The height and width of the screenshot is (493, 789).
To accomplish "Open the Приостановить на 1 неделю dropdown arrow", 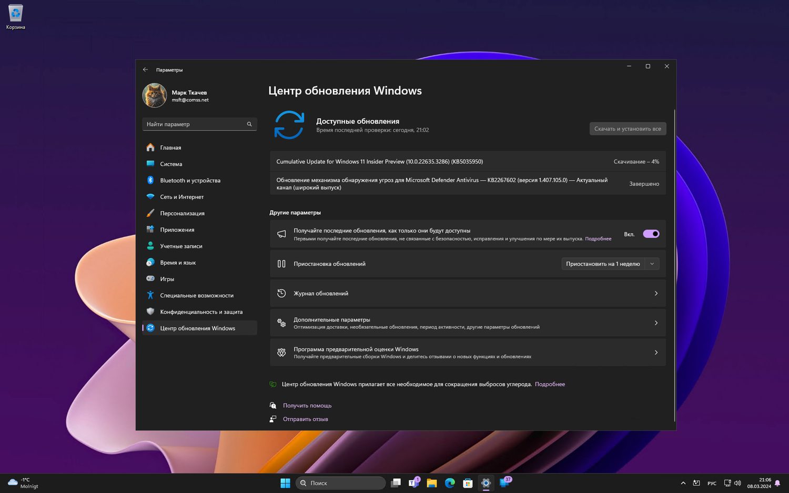I will click(x=652, y=264).
